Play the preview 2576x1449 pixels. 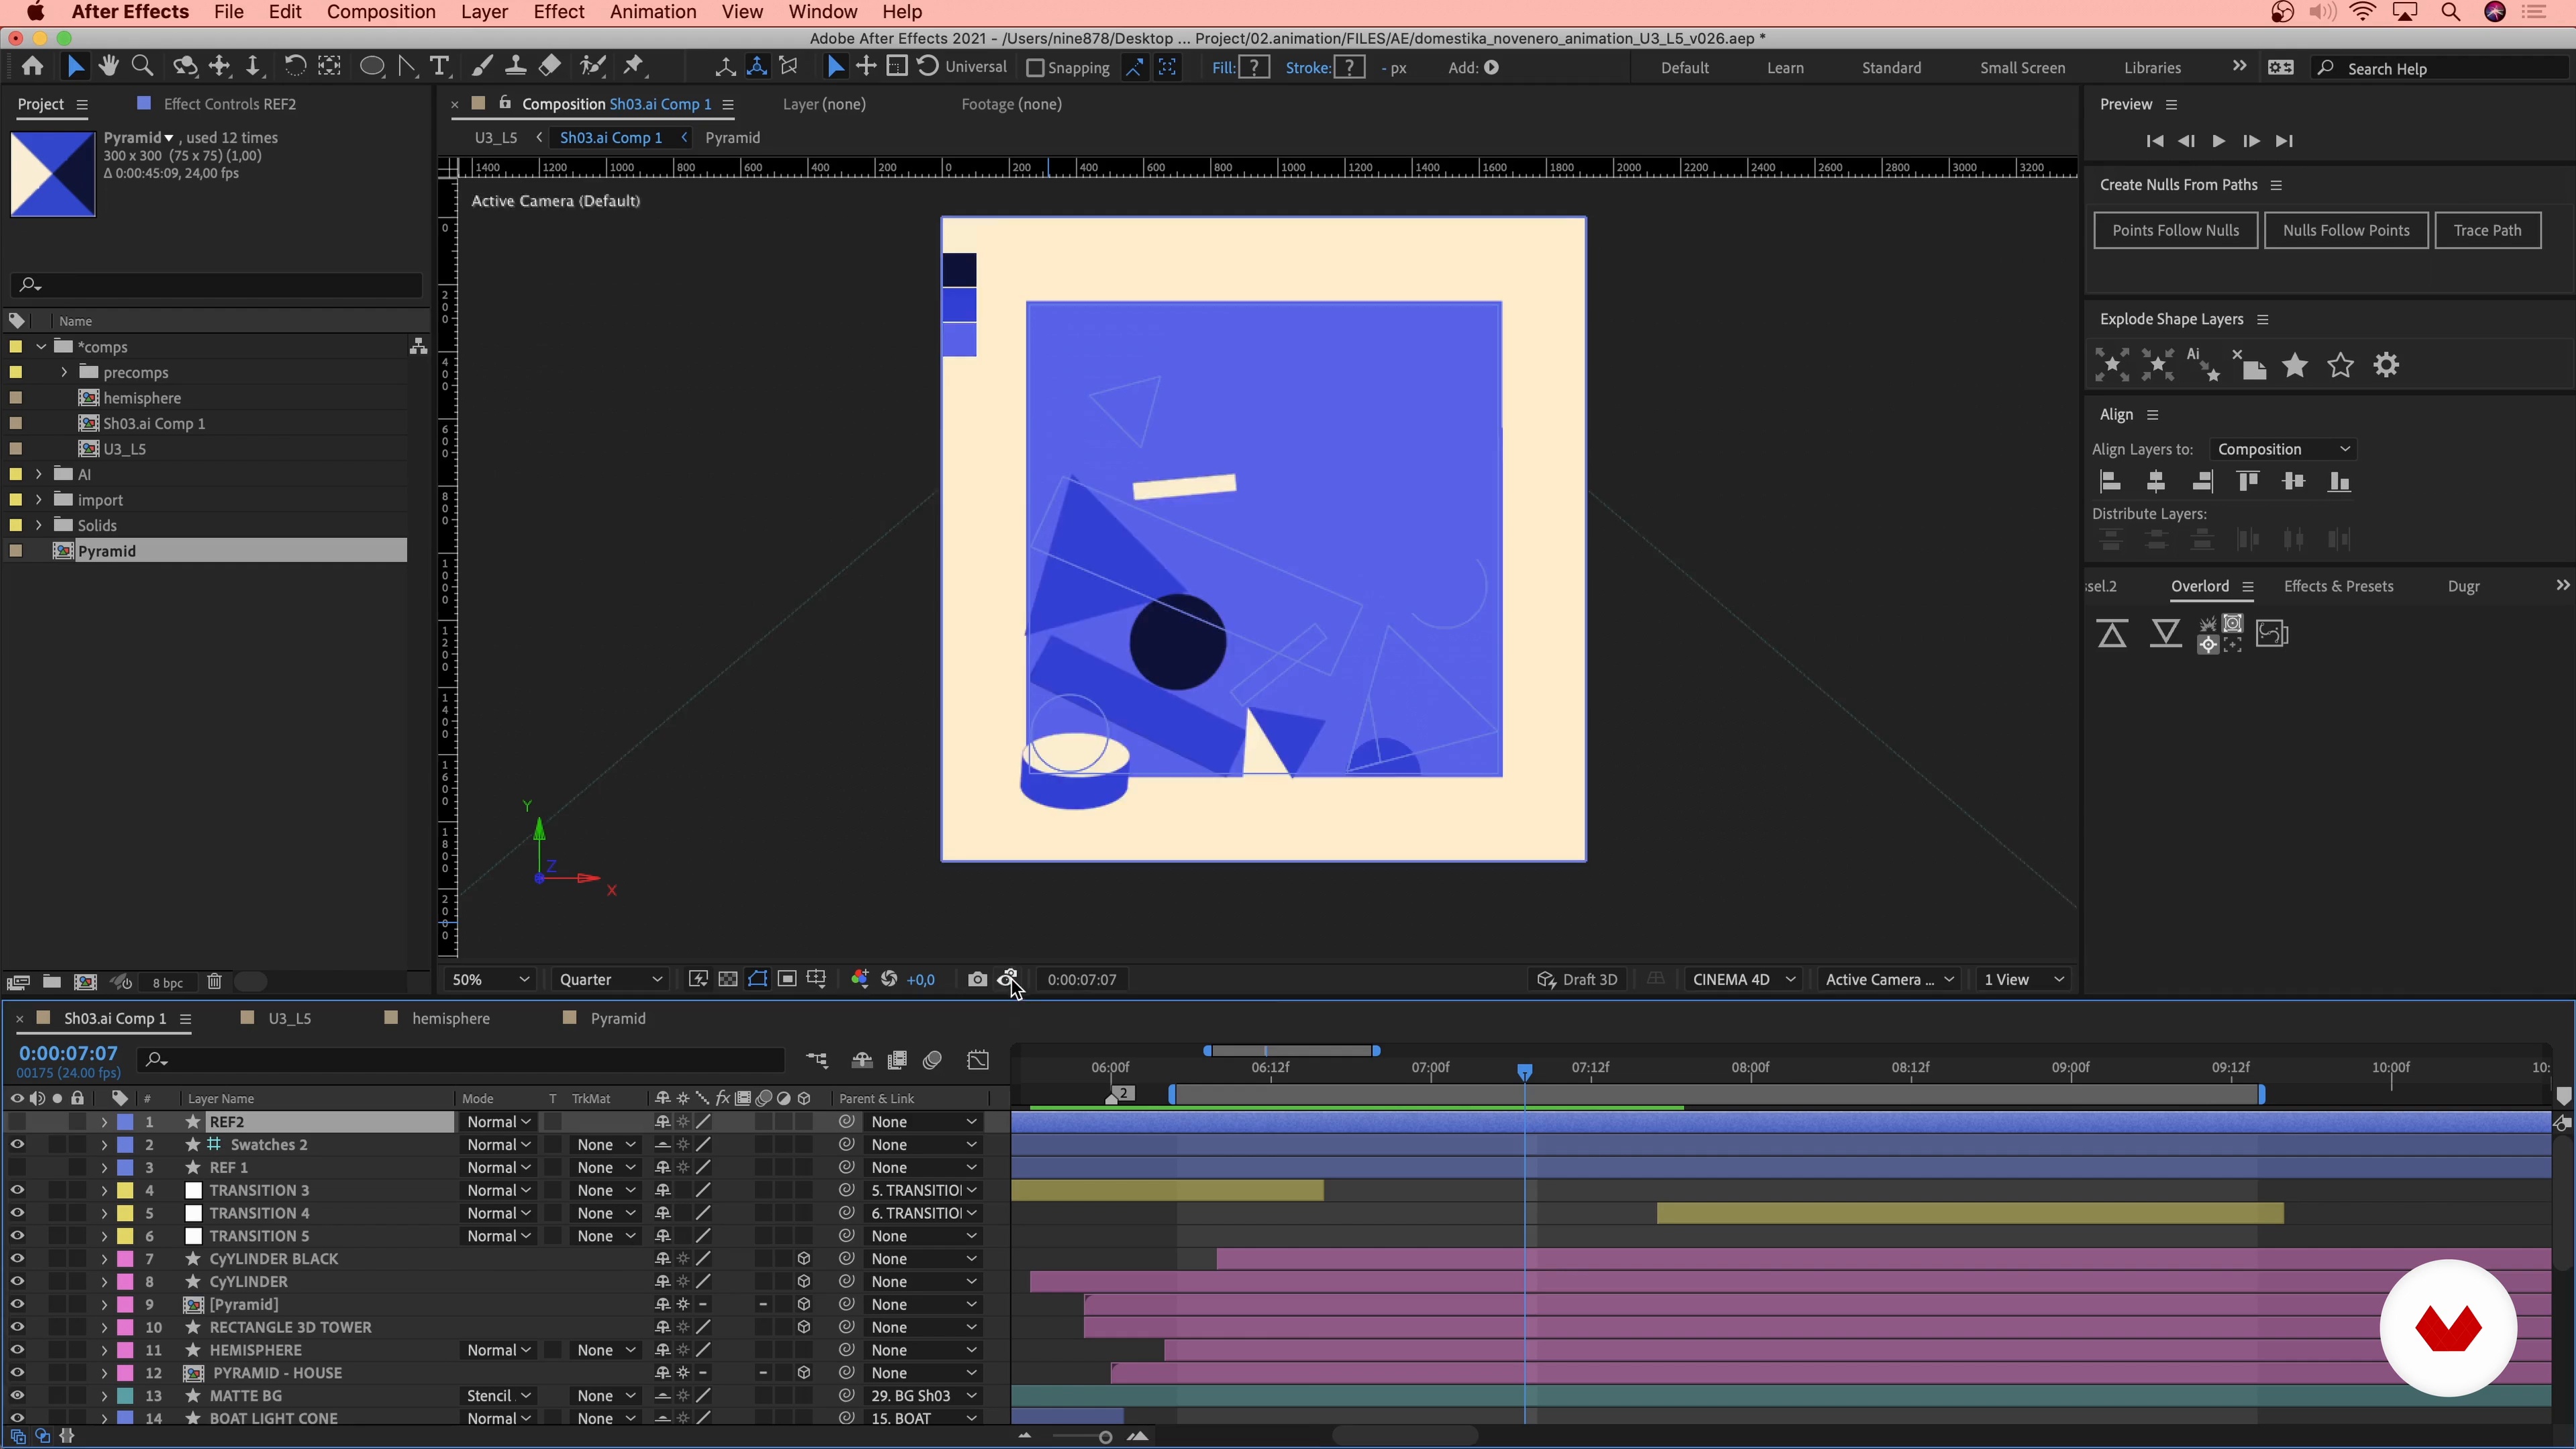[2218, 141]
